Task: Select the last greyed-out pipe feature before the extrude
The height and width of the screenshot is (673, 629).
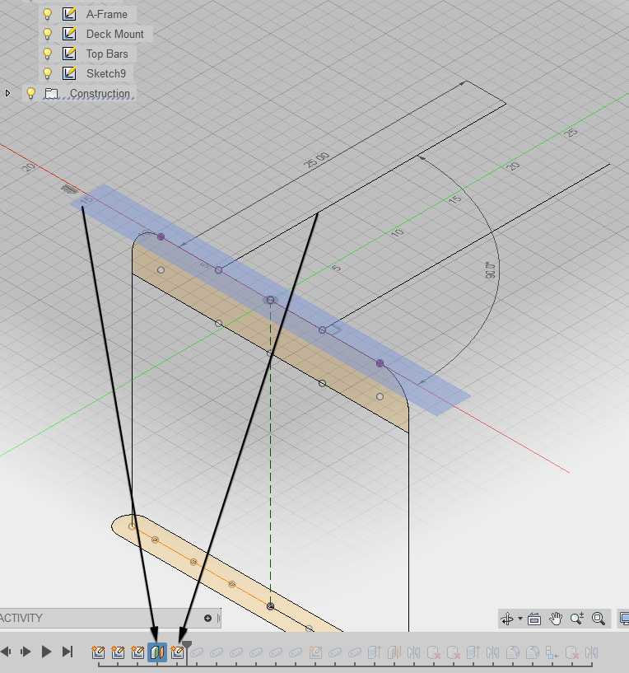Action: (355, 653)
